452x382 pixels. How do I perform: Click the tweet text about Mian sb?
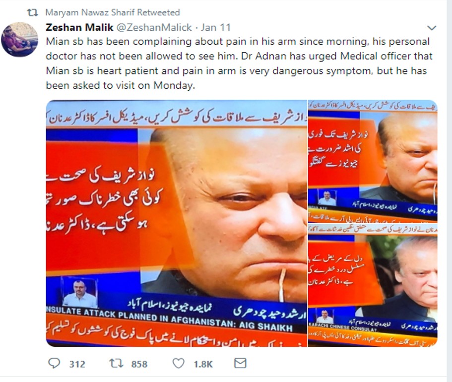(239, 64)
